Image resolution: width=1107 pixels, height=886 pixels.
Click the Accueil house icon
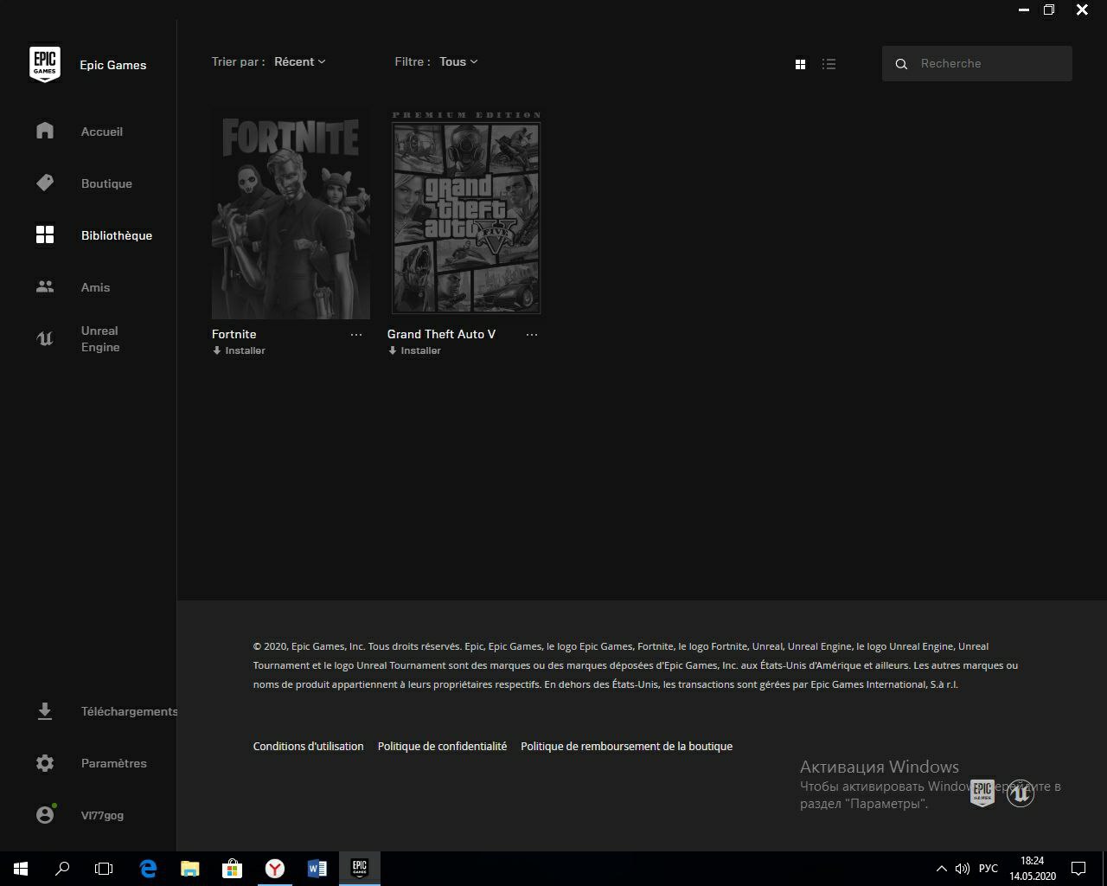(x=45, y=131)
